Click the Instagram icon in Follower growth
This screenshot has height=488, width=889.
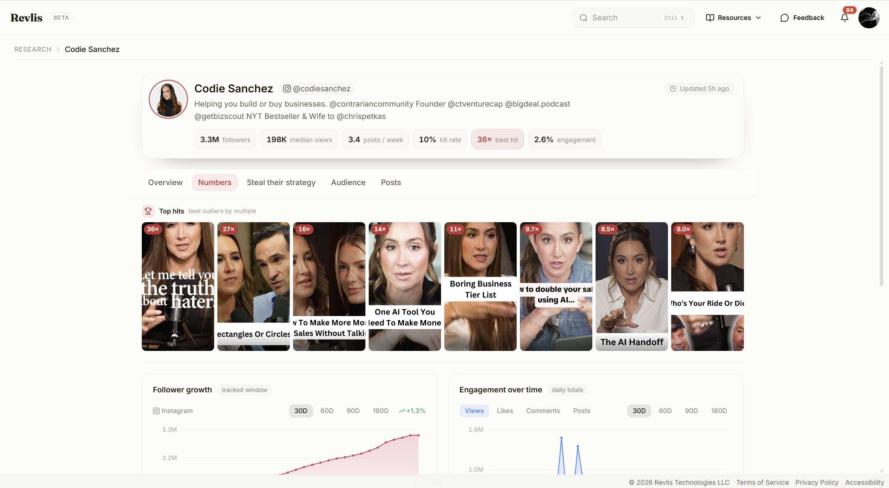click(x=156, y=411)
